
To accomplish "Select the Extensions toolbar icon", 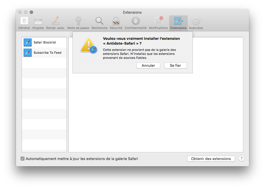I will click(x=178, y=23).
